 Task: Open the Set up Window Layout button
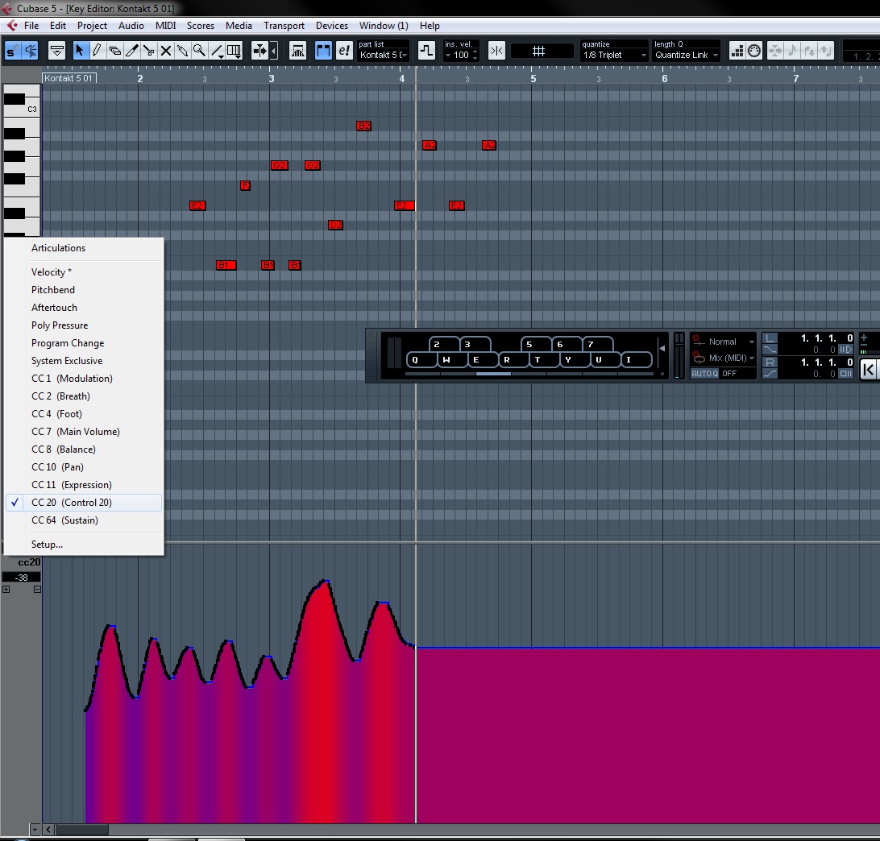pyautogui.click(x=56, y=51)
